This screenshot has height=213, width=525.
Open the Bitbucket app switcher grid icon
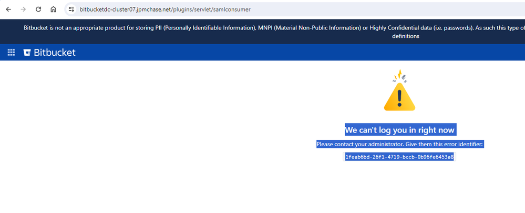coord(12,52)
